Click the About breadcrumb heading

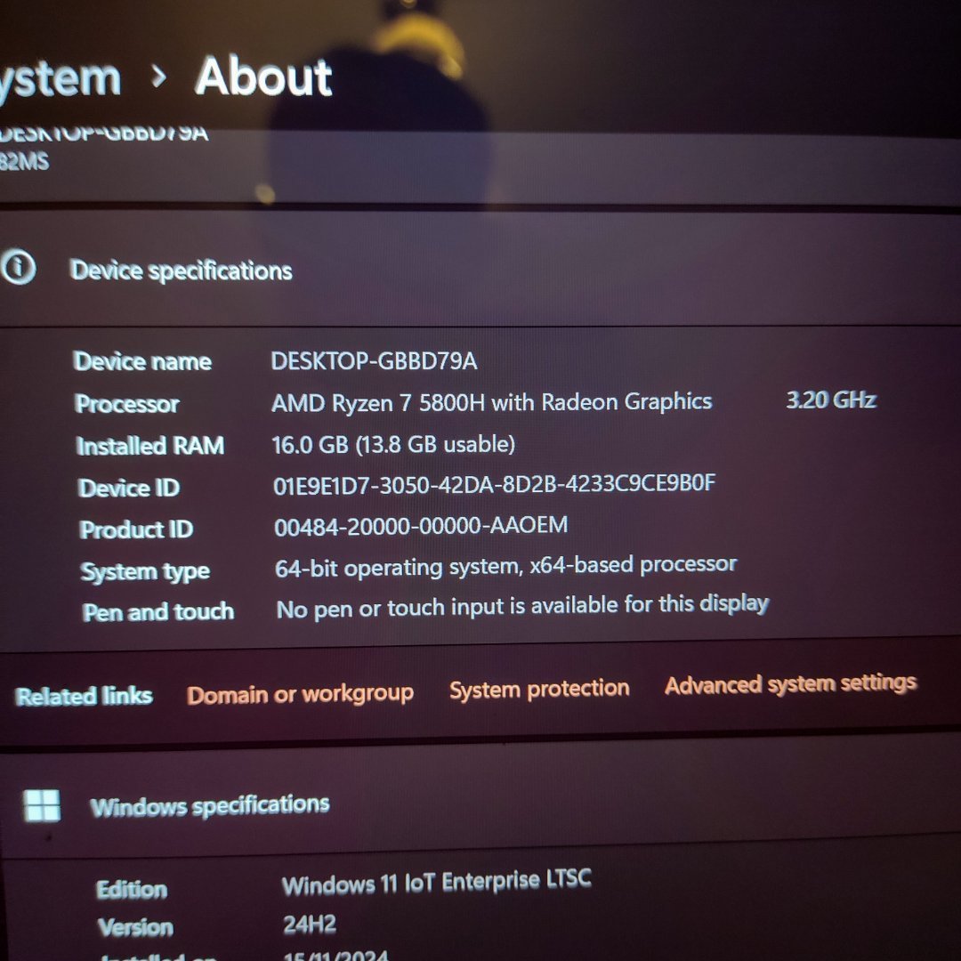[x=263, y=77]
